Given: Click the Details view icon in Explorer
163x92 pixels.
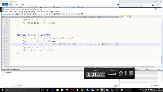Looking at the screenshot, I should pos(115,86).
